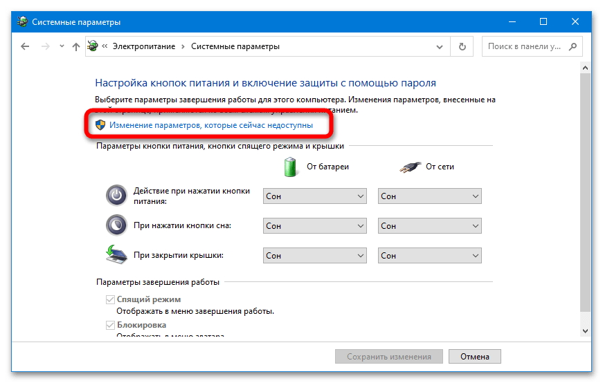Click the sleep button moon icon
Image resolution: width=603 pixels, height=383 pixels.
116,225
